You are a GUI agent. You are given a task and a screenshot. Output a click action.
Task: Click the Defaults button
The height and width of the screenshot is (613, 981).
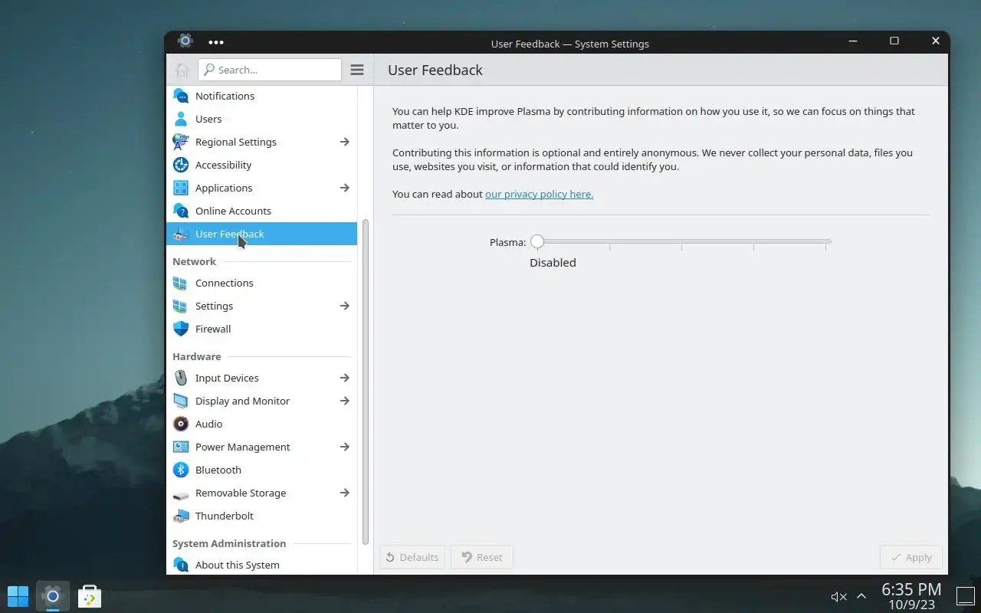[x=412, y=557]
